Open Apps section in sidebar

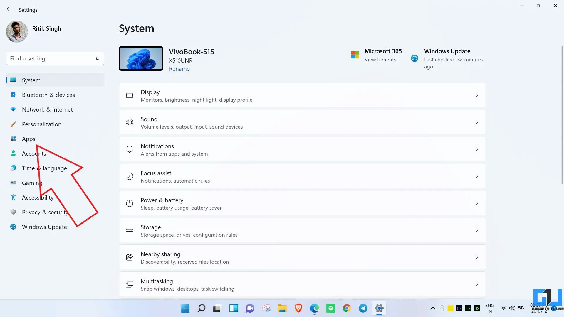pos(55,139)
